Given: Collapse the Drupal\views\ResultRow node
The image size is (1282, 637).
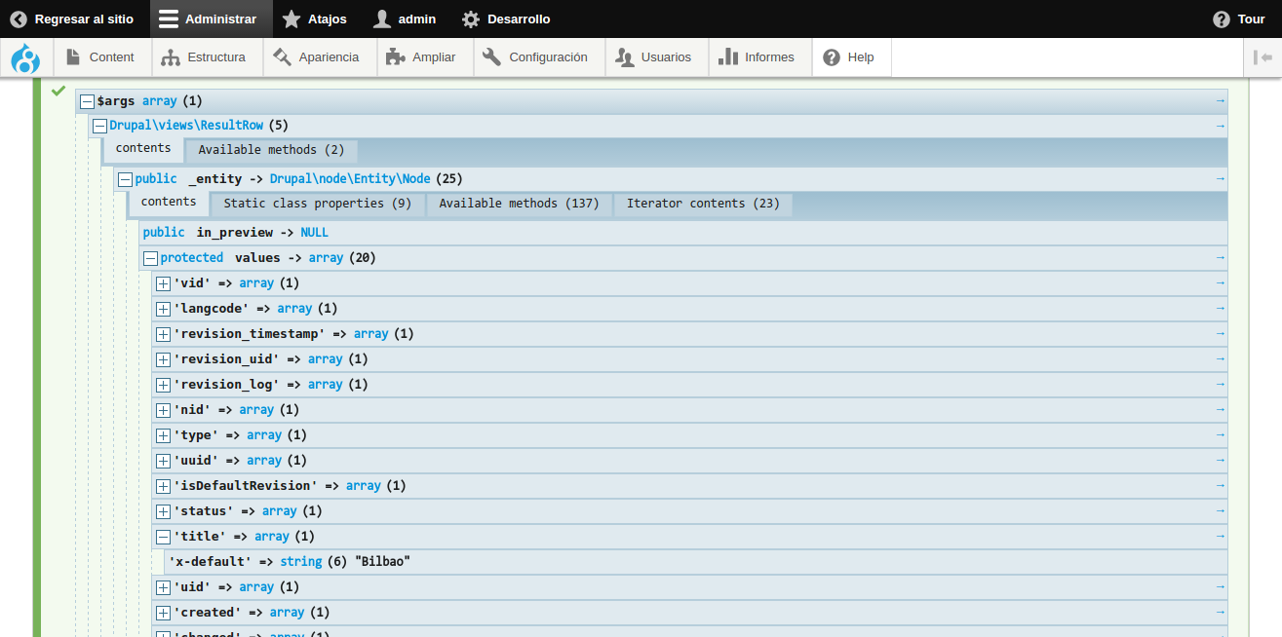Looking at the screenshot, I should coord(99,126).
